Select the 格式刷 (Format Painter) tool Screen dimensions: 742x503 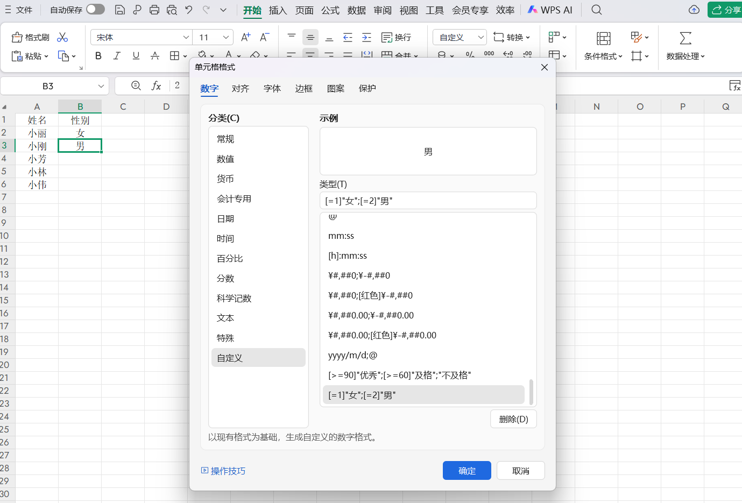point(30,37)
